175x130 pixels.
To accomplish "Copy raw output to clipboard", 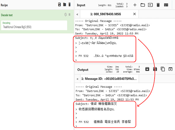I will click(163, 69).
